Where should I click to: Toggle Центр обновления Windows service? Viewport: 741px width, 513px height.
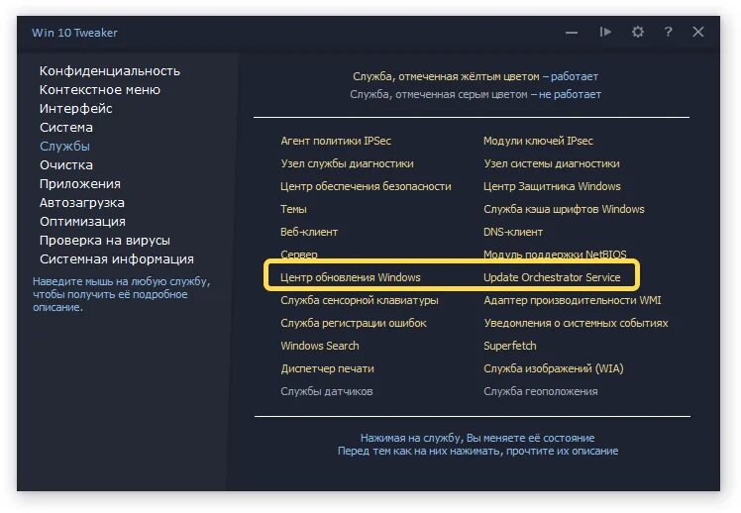350,277
